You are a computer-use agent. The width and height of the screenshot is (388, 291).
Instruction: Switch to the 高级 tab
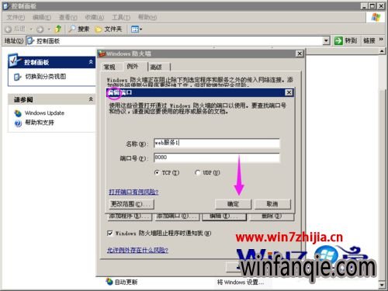[x=156, y=67]
